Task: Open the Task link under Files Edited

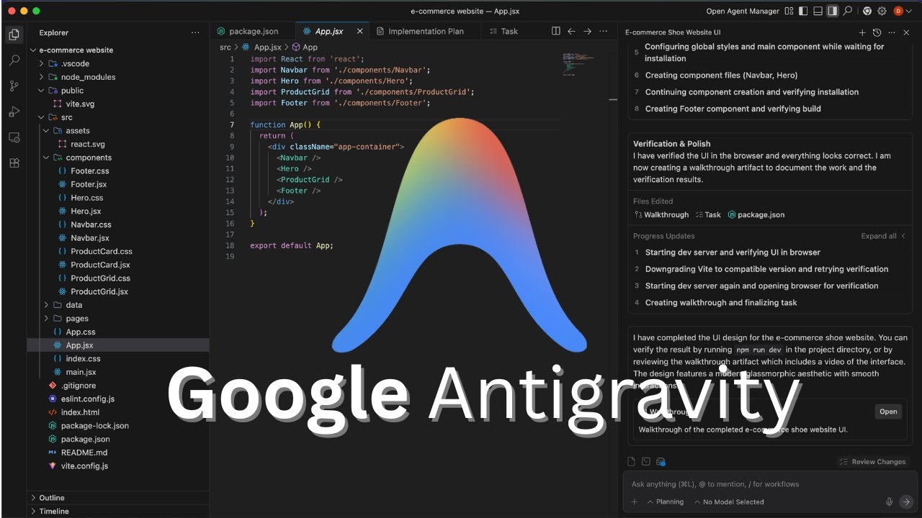Action: (x=708, y=214)
